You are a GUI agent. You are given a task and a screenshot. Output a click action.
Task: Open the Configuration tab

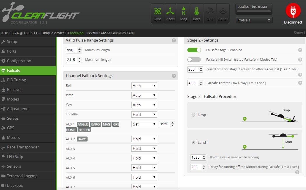pos(28,61)
